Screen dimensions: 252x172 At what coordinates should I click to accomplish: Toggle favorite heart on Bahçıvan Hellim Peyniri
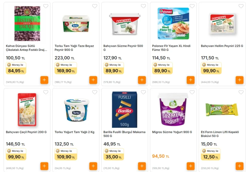pos(241,6)
